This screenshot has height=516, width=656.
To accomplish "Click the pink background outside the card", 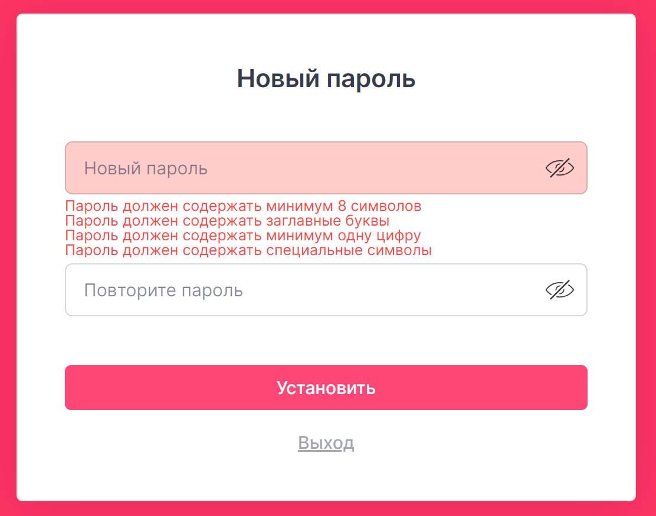I will point(8,258).
